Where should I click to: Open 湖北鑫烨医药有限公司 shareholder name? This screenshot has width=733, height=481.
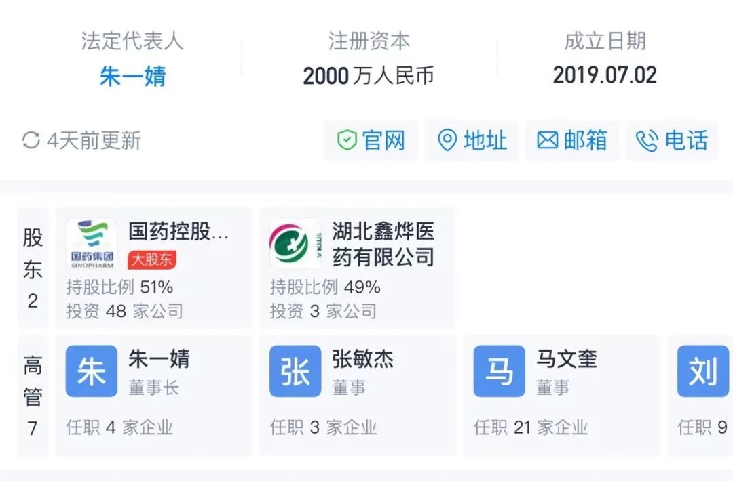click(x=383, y=244)
